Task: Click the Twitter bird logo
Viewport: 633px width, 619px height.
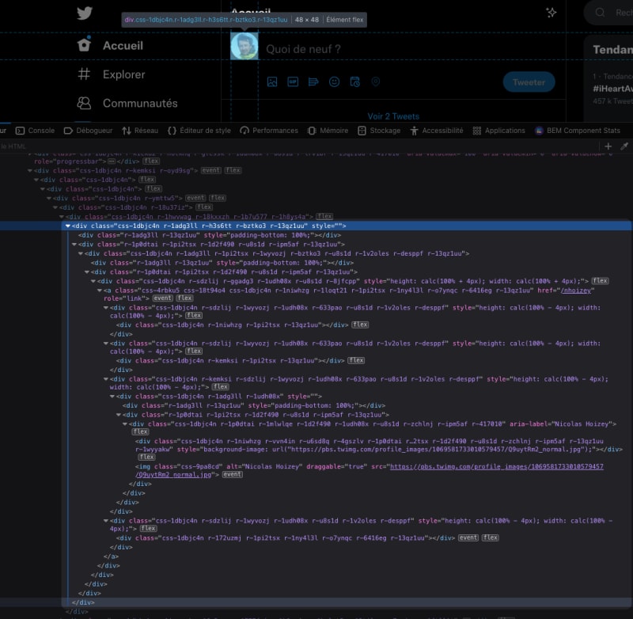Action: click(85, 13)
